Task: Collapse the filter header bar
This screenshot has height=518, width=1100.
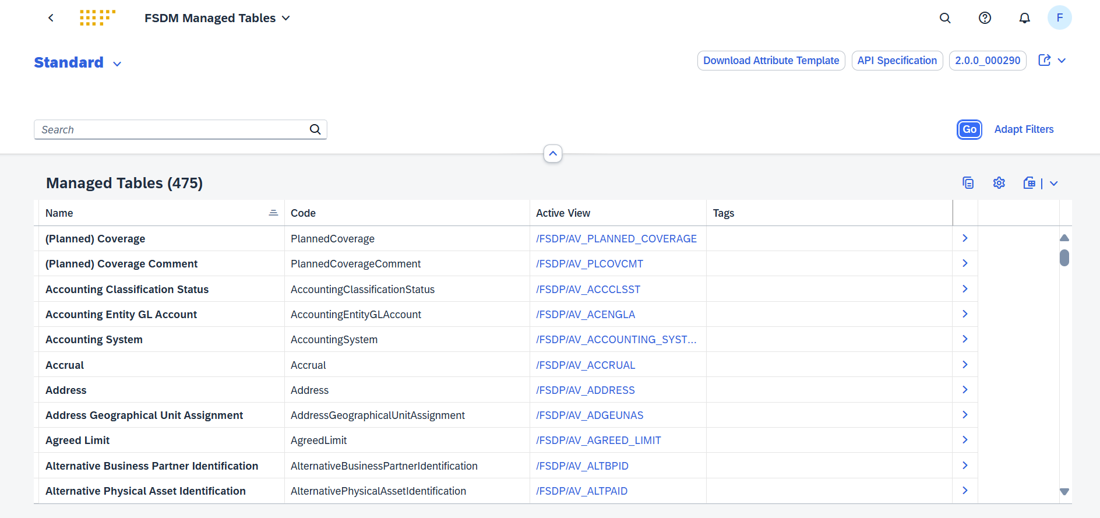Action: [552, 154]
